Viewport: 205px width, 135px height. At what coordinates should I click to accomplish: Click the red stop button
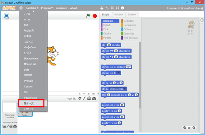95,16
